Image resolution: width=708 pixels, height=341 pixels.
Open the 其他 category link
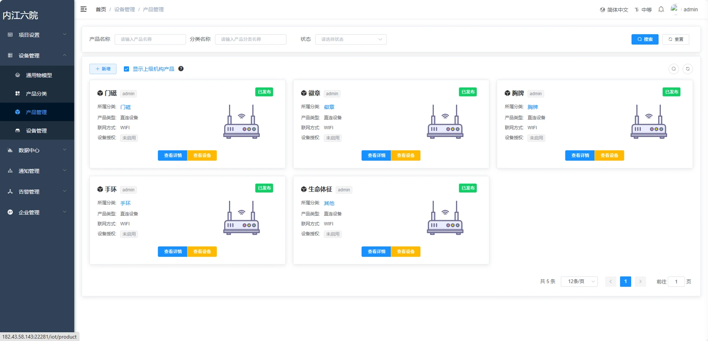pyautogui.click(x=329, y=203)
